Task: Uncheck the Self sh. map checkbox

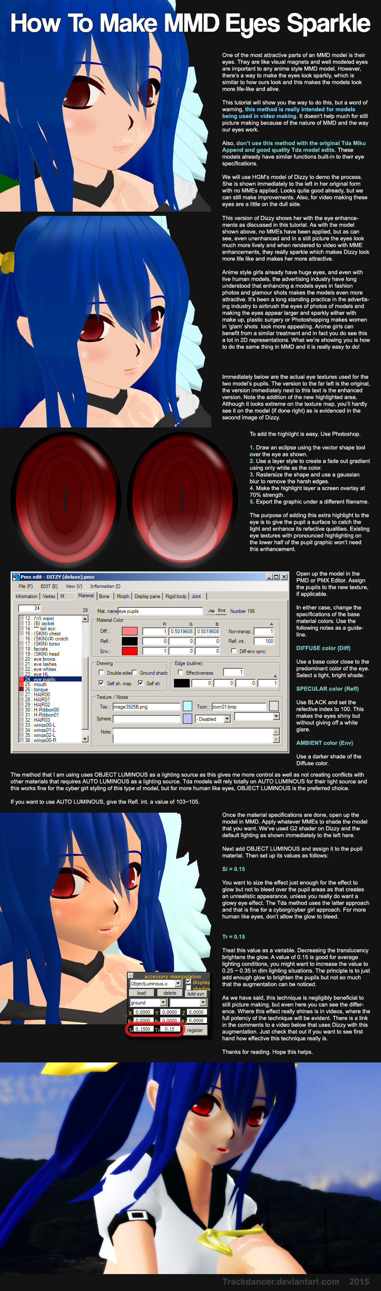Action: point(101,683)
